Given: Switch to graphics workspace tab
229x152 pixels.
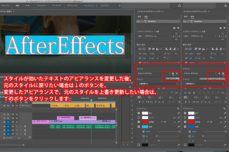Looking at the screenshot, I should 72,6.
